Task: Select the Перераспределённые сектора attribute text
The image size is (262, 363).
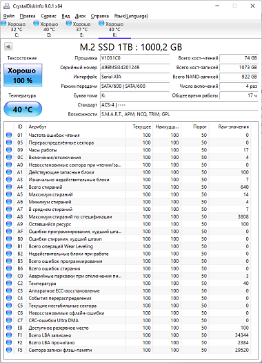Action: tap(61, 142)
